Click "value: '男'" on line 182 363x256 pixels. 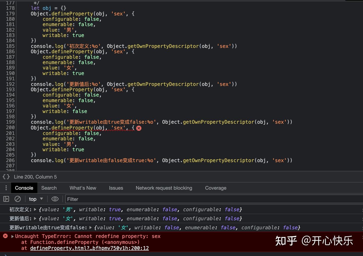point(59,30)
